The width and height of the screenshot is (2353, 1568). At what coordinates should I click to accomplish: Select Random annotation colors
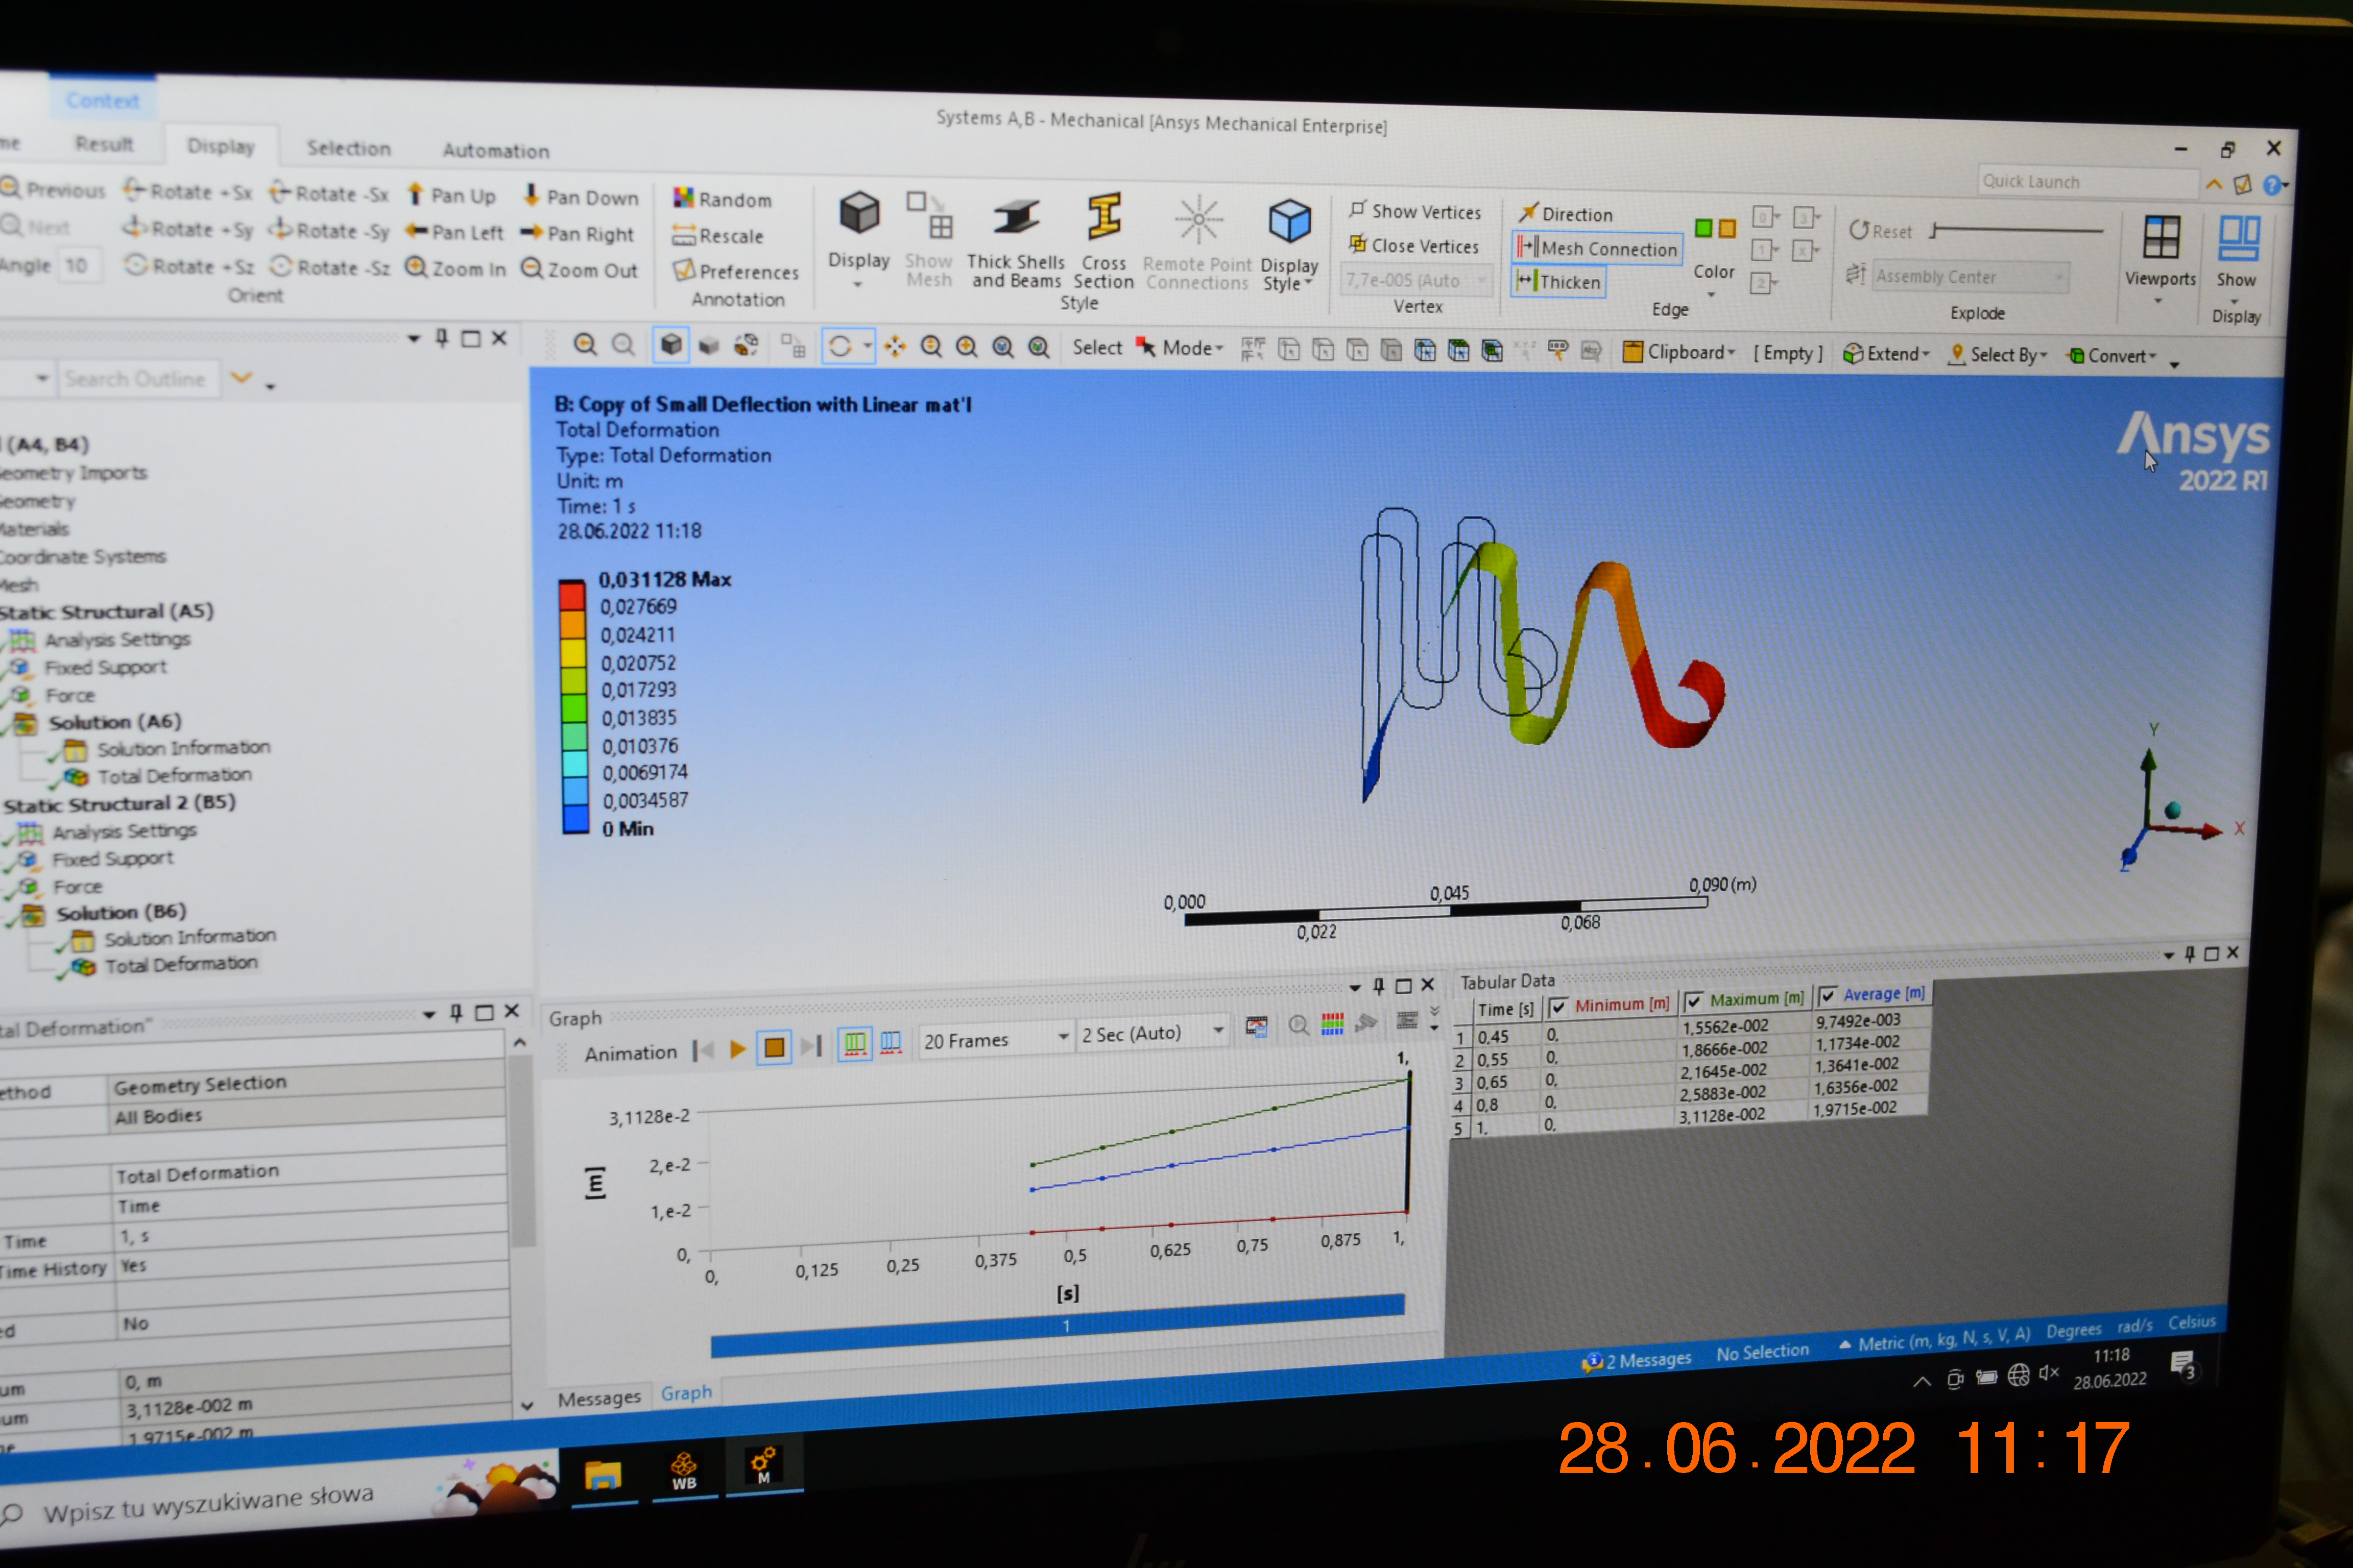[x=723, y=199]
